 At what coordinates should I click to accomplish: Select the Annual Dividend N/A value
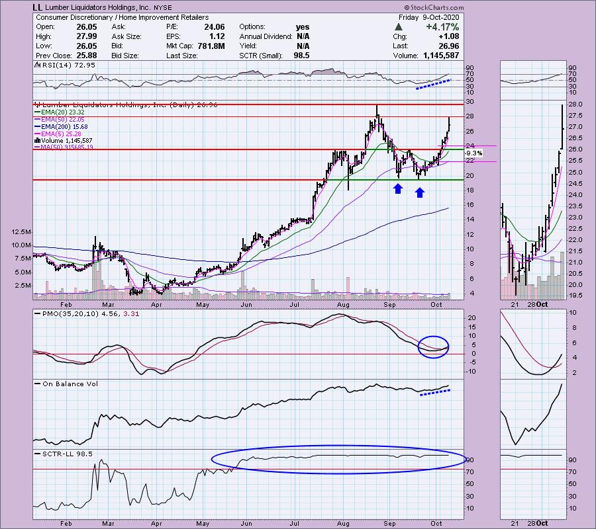(303, 36)
